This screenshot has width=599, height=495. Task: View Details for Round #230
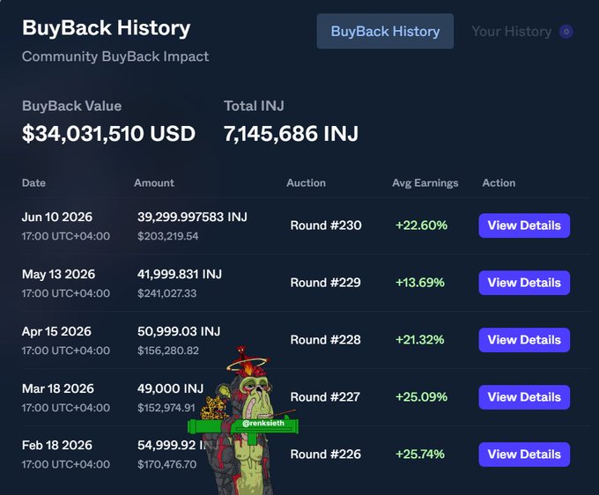coord(524,225)
